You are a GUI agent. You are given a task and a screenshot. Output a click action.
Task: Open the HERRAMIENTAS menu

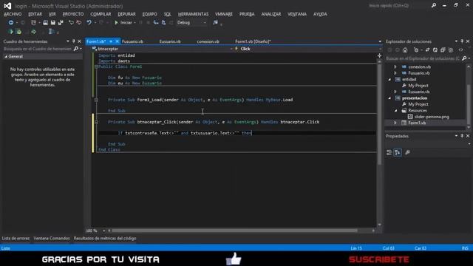point(193,14)
